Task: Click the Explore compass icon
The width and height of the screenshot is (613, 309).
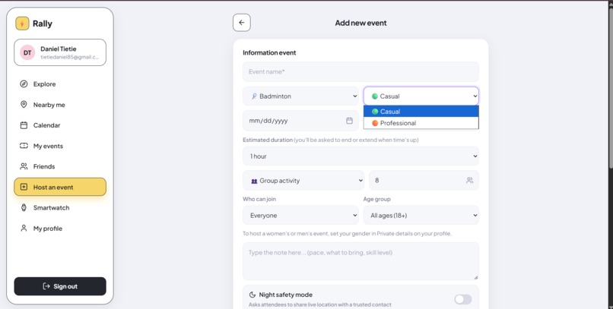Action: [24, 84]
